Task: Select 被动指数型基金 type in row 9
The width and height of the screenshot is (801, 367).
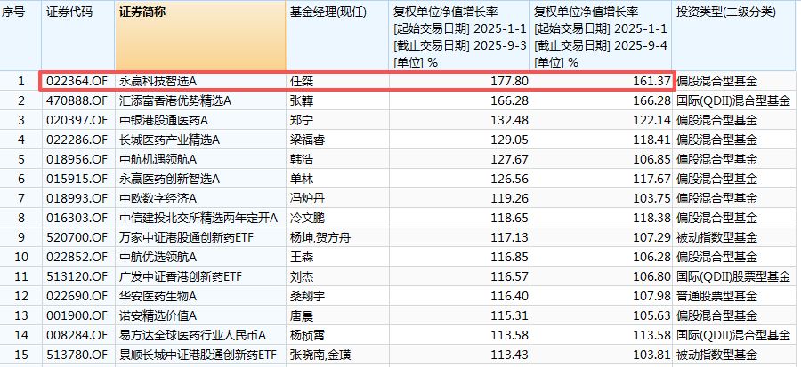Action: pos(716,237)
